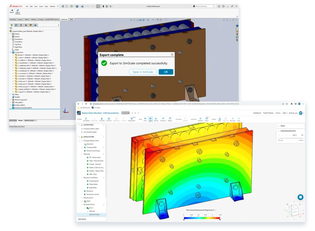Toggle the Filters panel

(x=146, y=118)
